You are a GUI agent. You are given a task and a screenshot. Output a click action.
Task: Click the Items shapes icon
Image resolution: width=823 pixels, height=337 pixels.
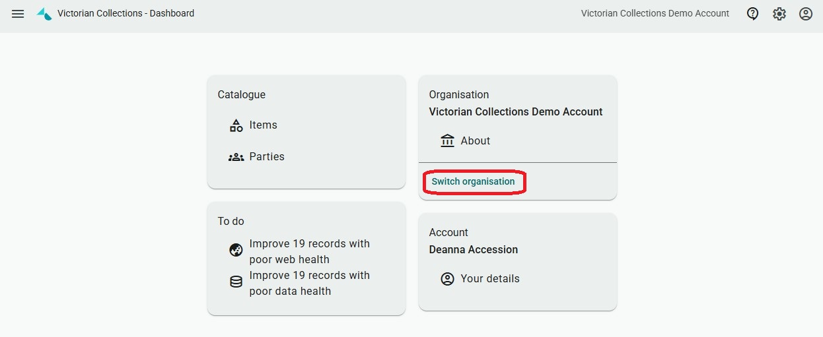click(x=236, y=125)
